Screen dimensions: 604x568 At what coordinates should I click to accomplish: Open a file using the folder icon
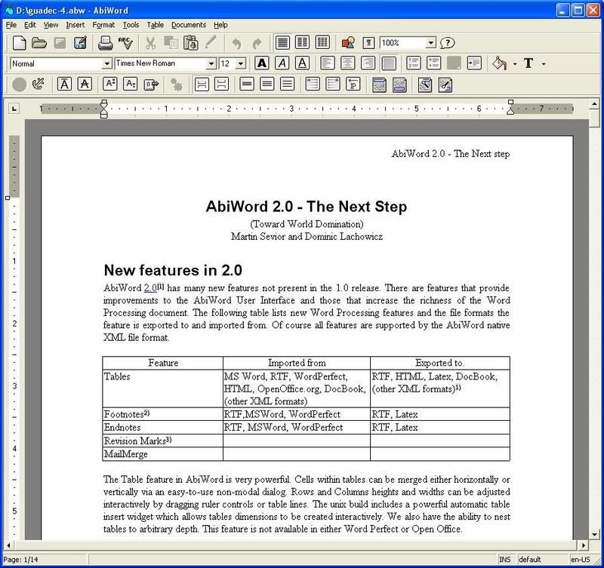(39, 43)
